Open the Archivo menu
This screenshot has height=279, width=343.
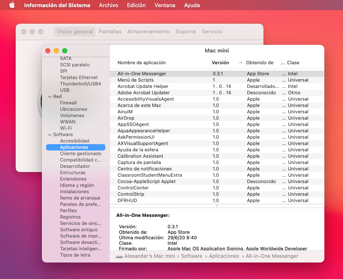(109, 5)
